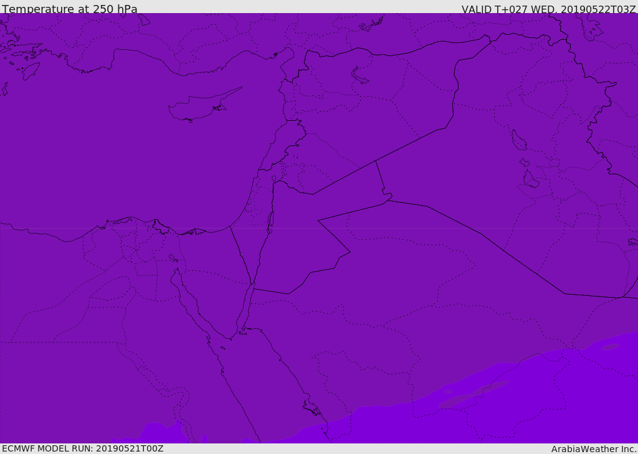
Task: Click the 'VALID T+027 WED. 20190522T03Z' label
Action: pyautogui.click(x=548, y=9)
